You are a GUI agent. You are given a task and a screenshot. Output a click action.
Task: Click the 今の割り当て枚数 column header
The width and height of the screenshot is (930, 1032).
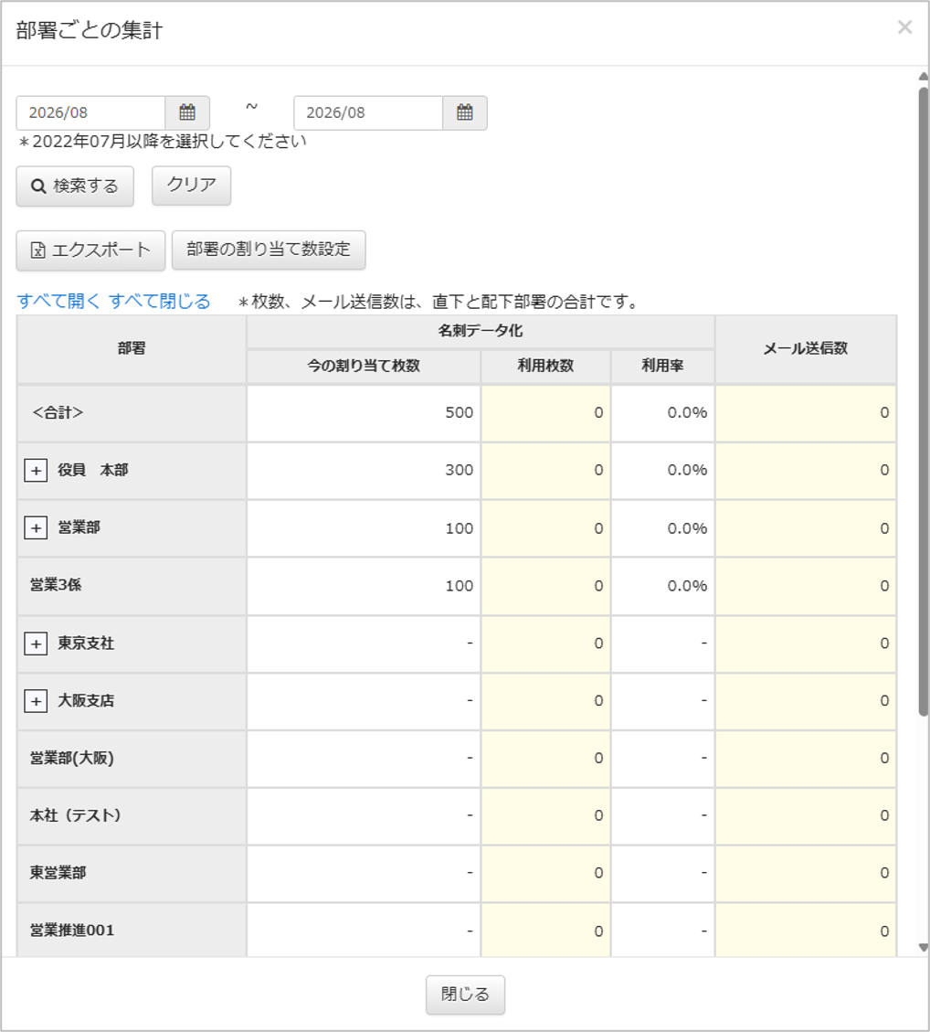pos(364,366)
